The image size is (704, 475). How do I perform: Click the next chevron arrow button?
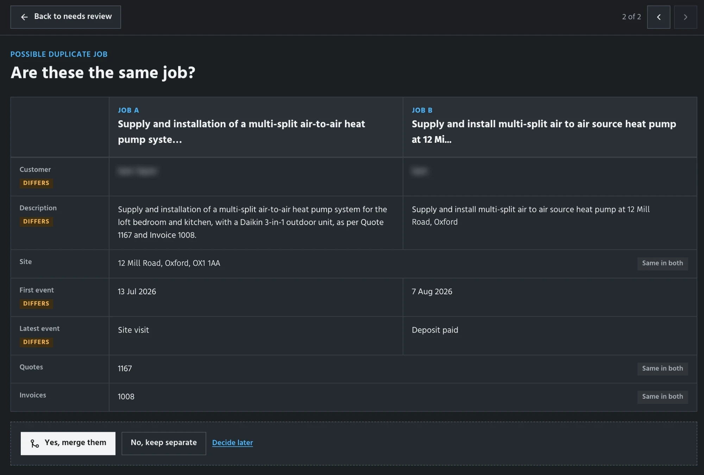click(685, 17)
